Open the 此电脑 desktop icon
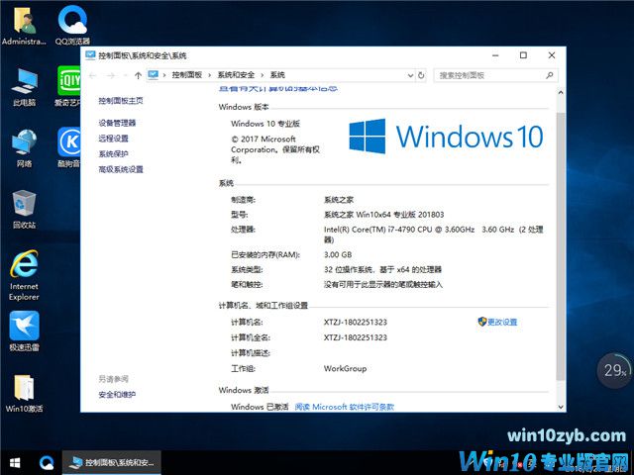 click(24, 86)
